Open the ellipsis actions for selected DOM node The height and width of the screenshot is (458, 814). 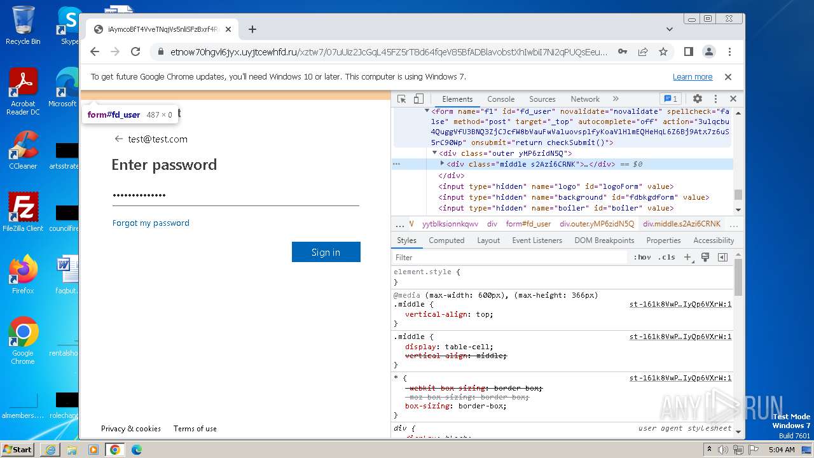(x=397, y=163)
